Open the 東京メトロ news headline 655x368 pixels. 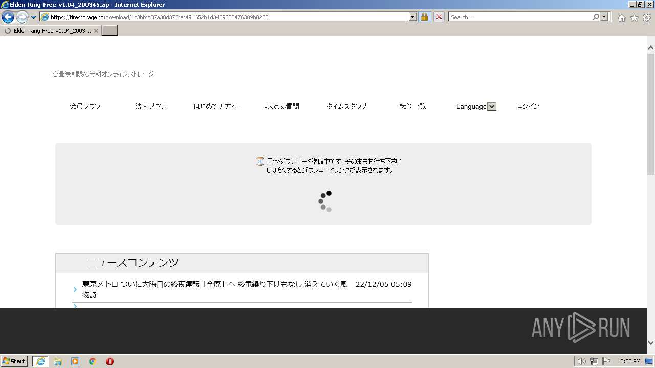pos(215,289)
